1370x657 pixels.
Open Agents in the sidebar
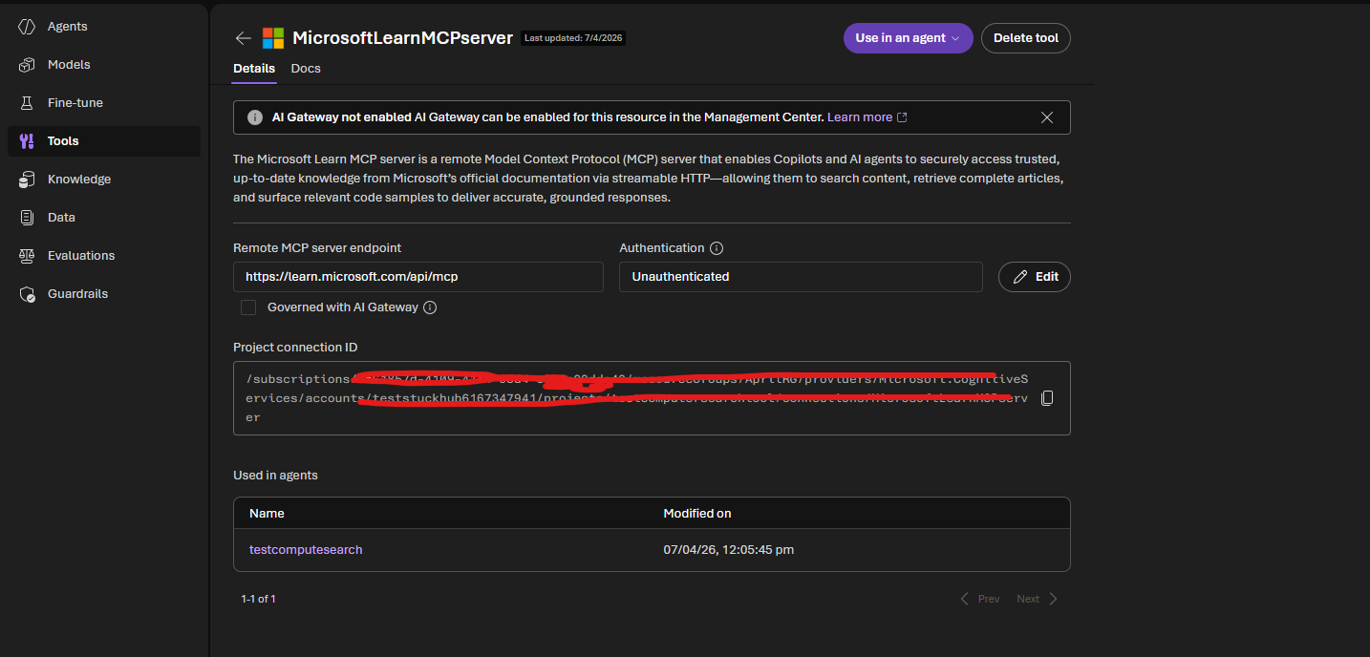(x=67, y=27)
